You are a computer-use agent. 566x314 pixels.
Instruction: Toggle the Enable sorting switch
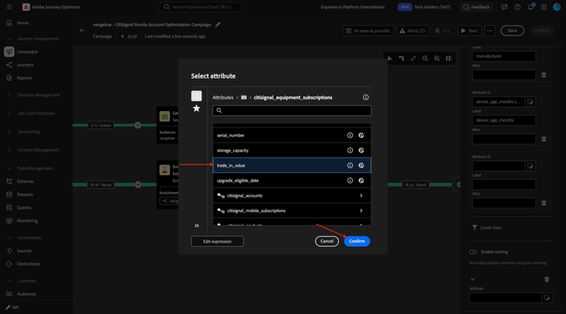(x=473, y=252)
